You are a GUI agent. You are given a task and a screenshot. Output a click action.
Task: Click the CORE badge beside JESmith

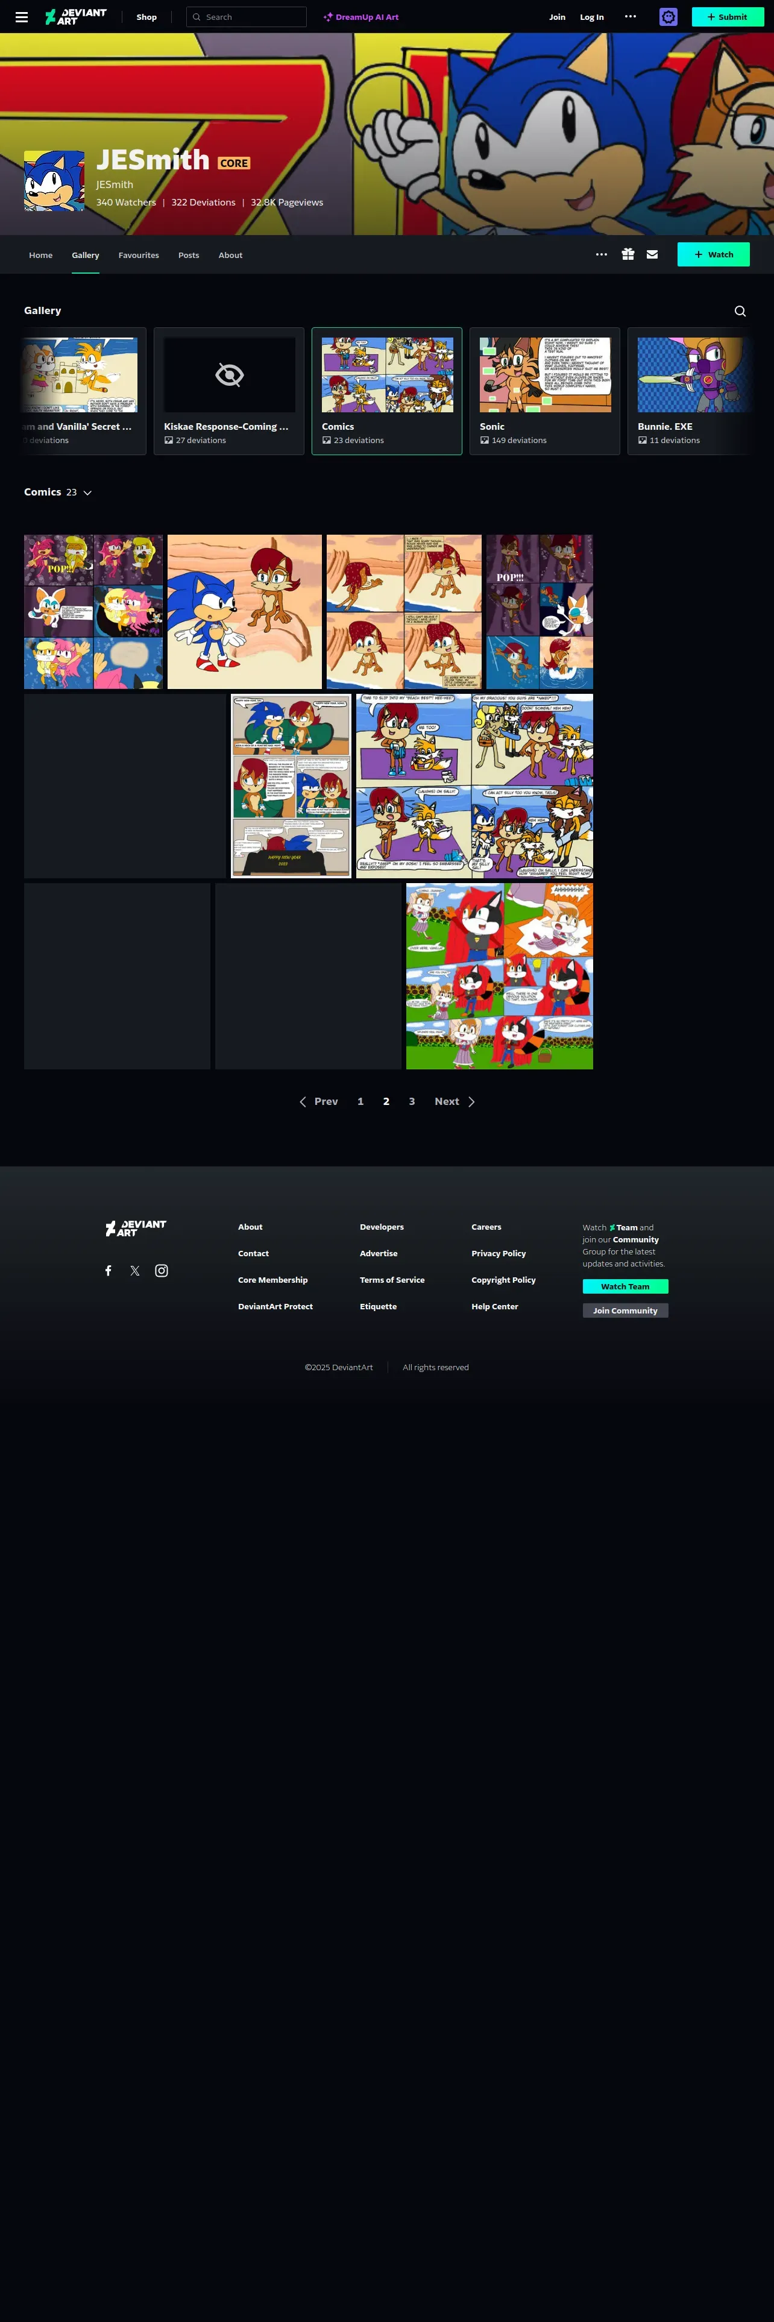233,163
